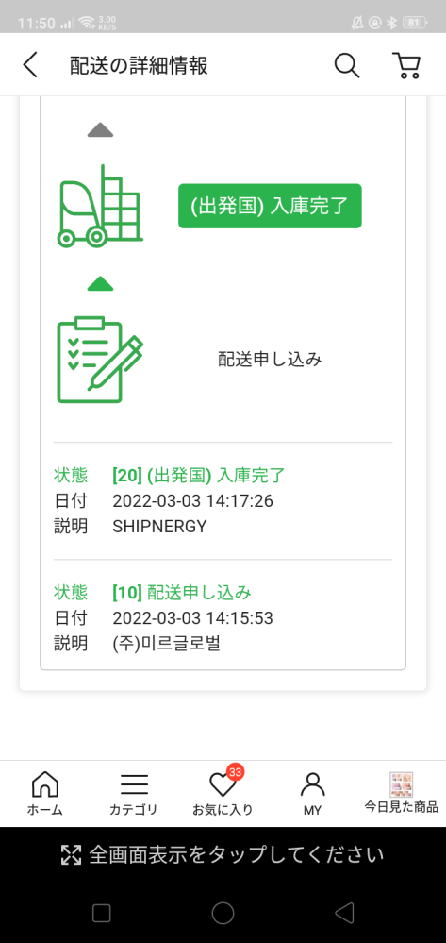Screen dimensions: 446x943
Task: Tap the back arrow in header
Action: [30, 65]
